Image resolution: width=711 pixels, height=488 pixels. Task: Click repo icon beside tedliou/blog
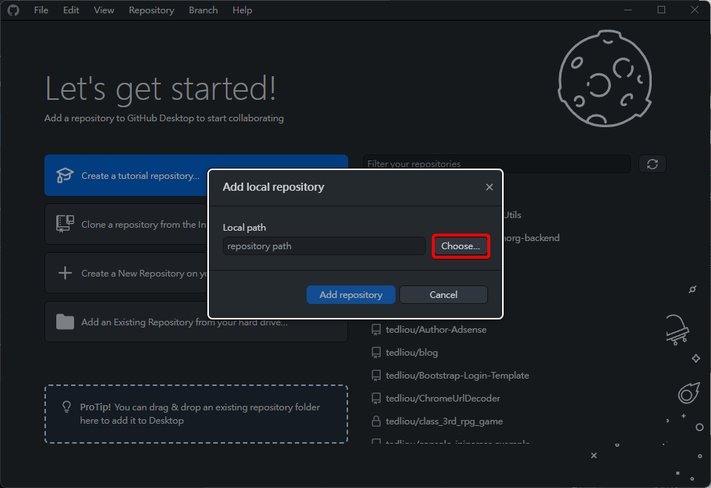[376, 353]
